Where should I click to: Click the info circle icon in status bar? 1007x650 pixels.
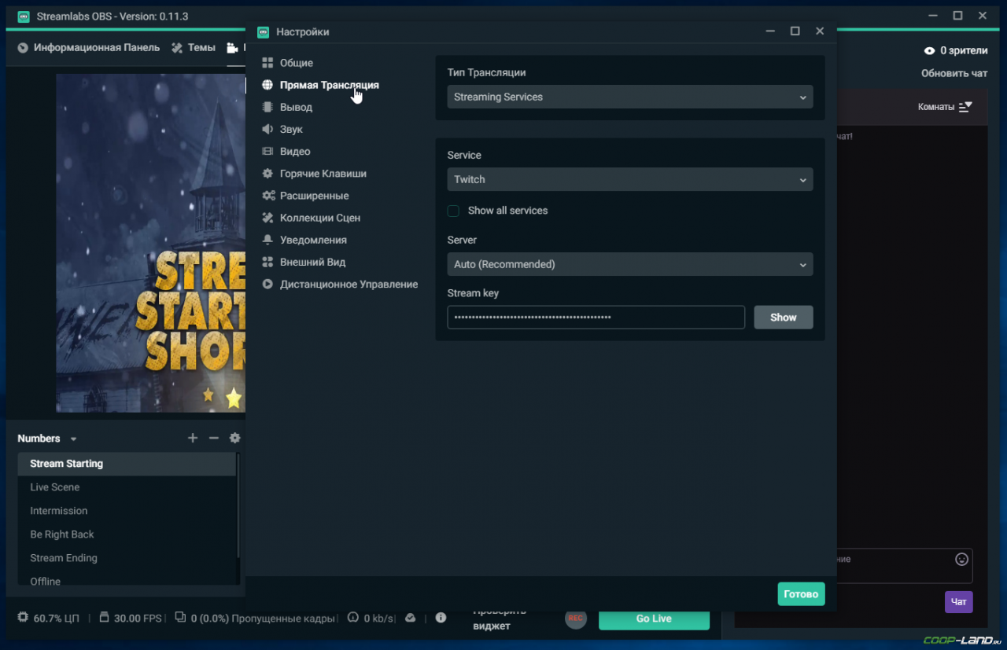441,618
